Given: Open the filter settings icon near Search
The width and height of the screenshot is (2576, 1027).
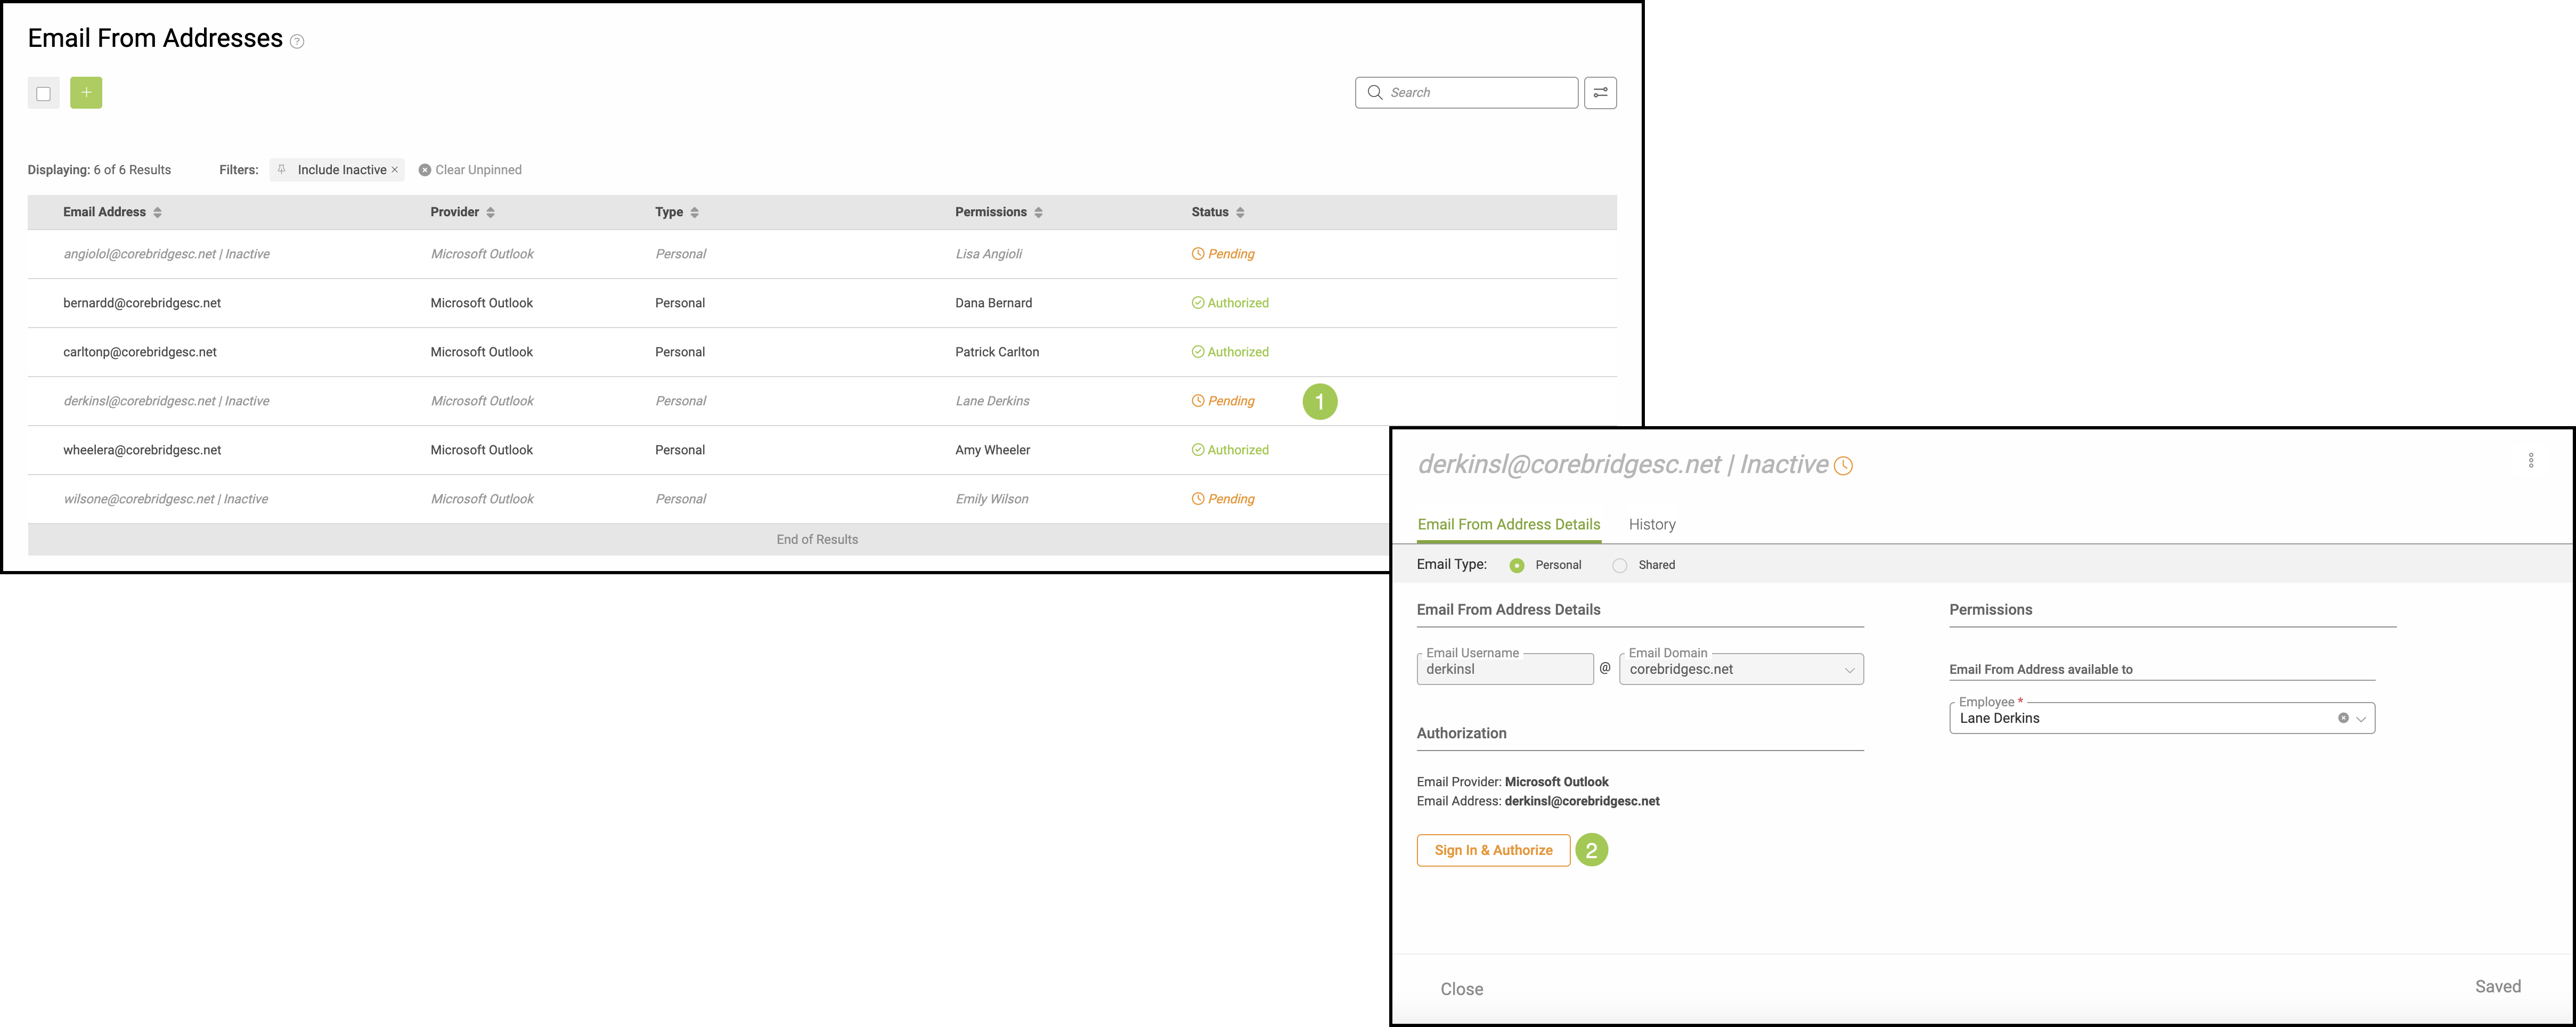Looking at the screenshot, I should coord(1600,93).
